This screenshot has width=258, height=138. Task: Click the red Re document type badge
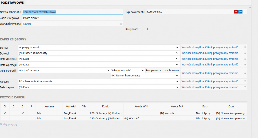(x=236, y=12)
